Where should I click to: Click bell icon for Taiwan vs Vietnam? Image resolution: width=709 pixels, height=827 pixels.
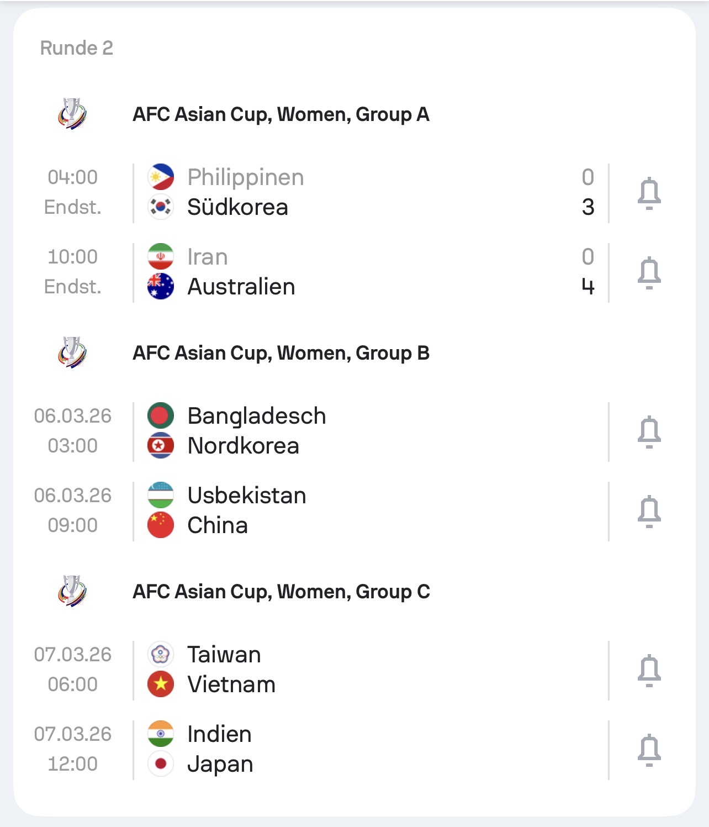click(649, 670)
